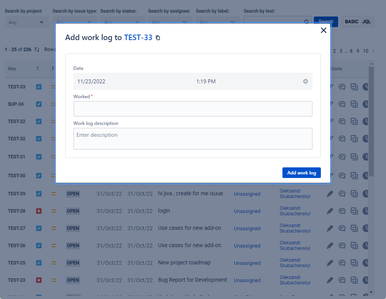Screen dimensions: 386x299
Task: Switch to BASIC search mode
Action: [351, 22]
